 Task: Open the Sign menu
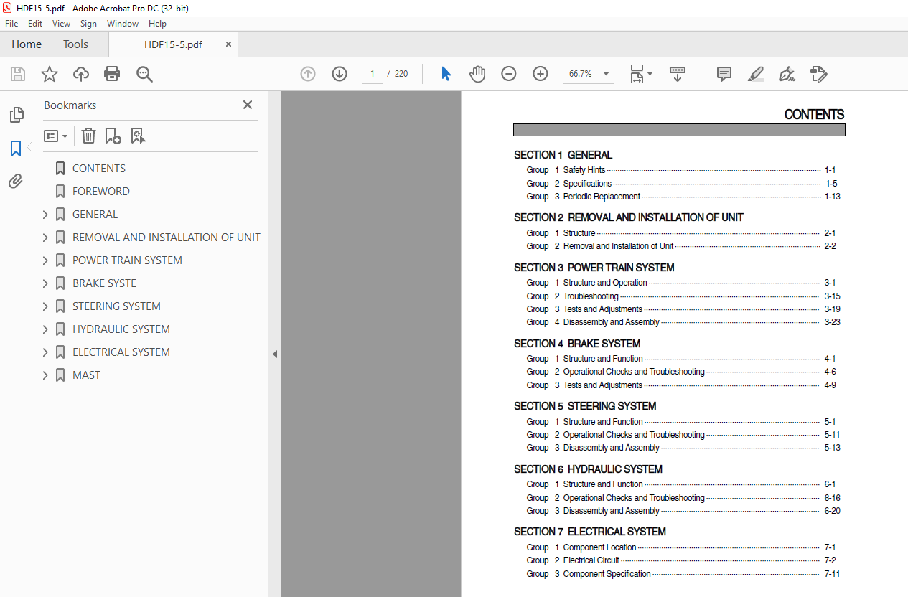click(88, 24)
